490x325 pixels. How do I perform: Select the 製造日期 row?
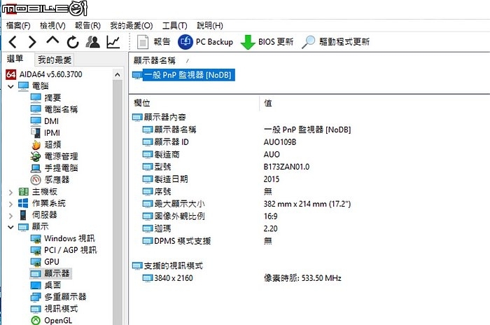165,179
